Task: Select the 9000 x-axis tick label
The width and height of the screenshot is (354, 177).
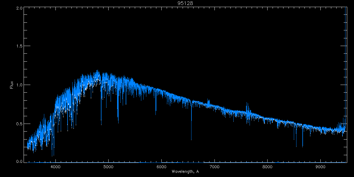Action: point(320,166)
